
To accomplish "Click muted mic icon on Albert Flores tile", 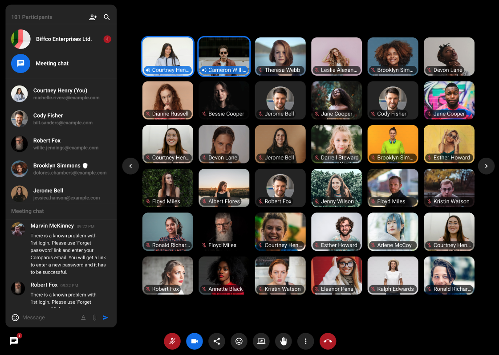I will pos(204,201).
